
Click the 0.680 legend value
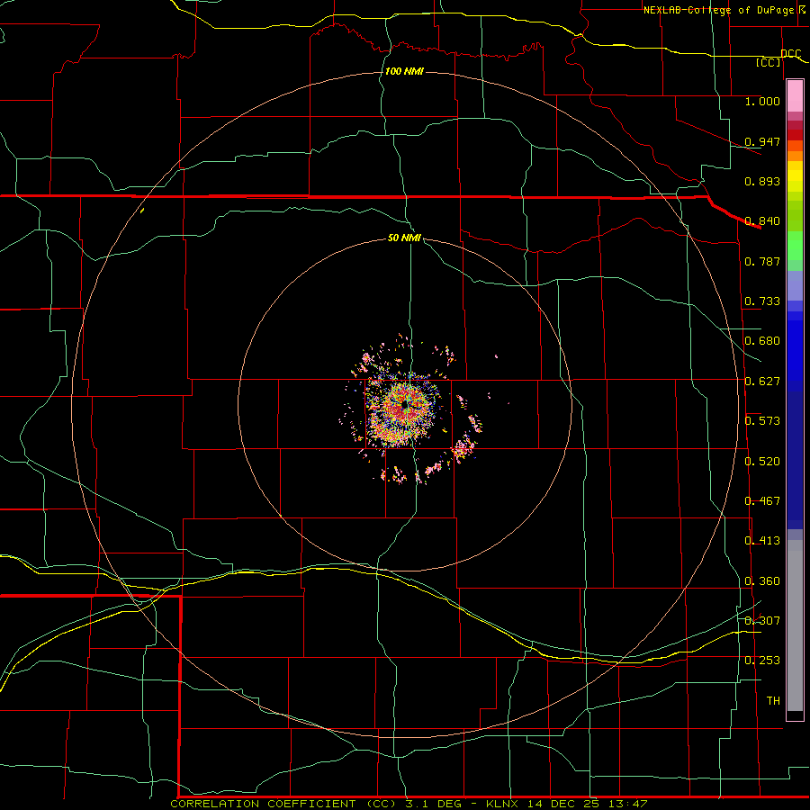click(762, 341)
